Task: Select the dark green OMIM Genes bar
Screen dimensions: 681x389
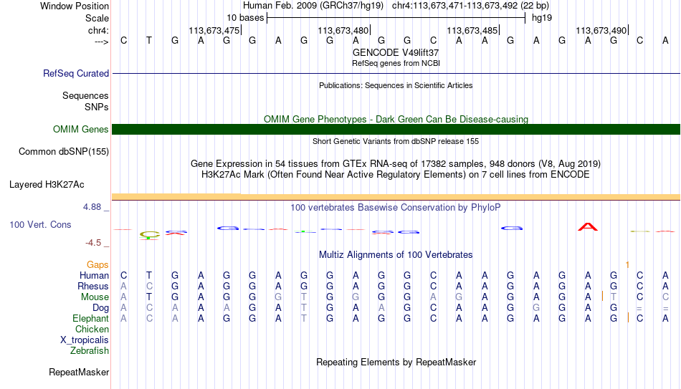Action: (x=396, y=130)
